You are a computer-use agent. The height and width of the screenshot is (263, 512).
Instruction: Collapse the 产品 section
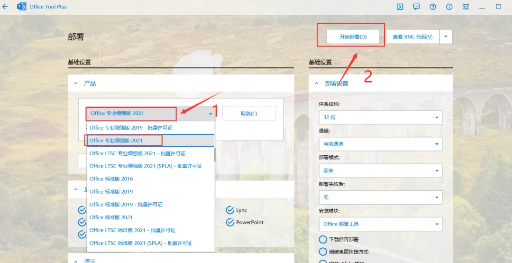click(76, 84)
